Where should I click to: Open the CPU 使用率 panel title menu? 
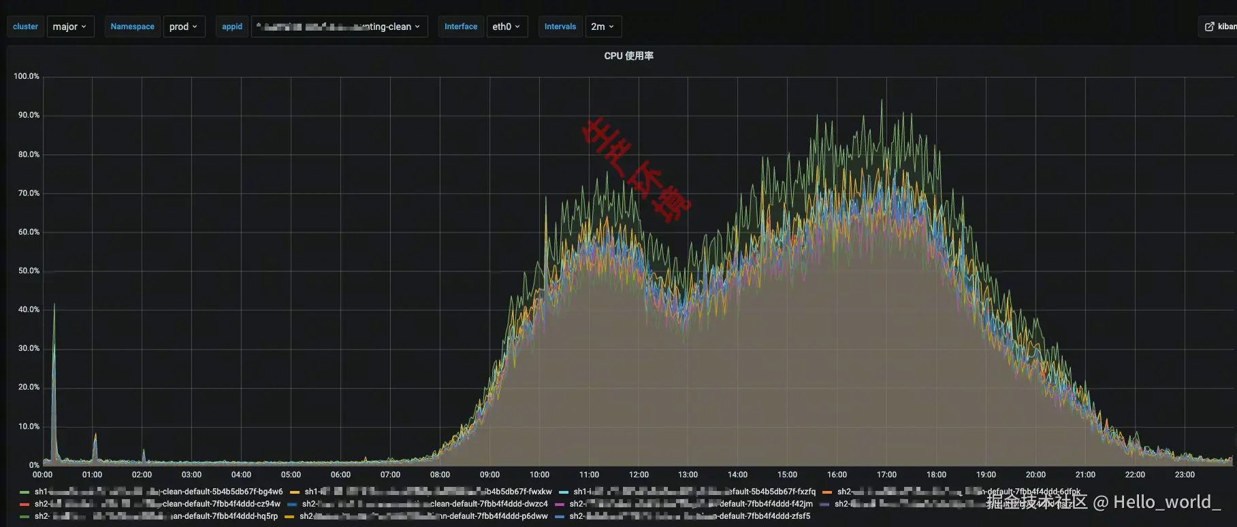click(x=628, y=56)
